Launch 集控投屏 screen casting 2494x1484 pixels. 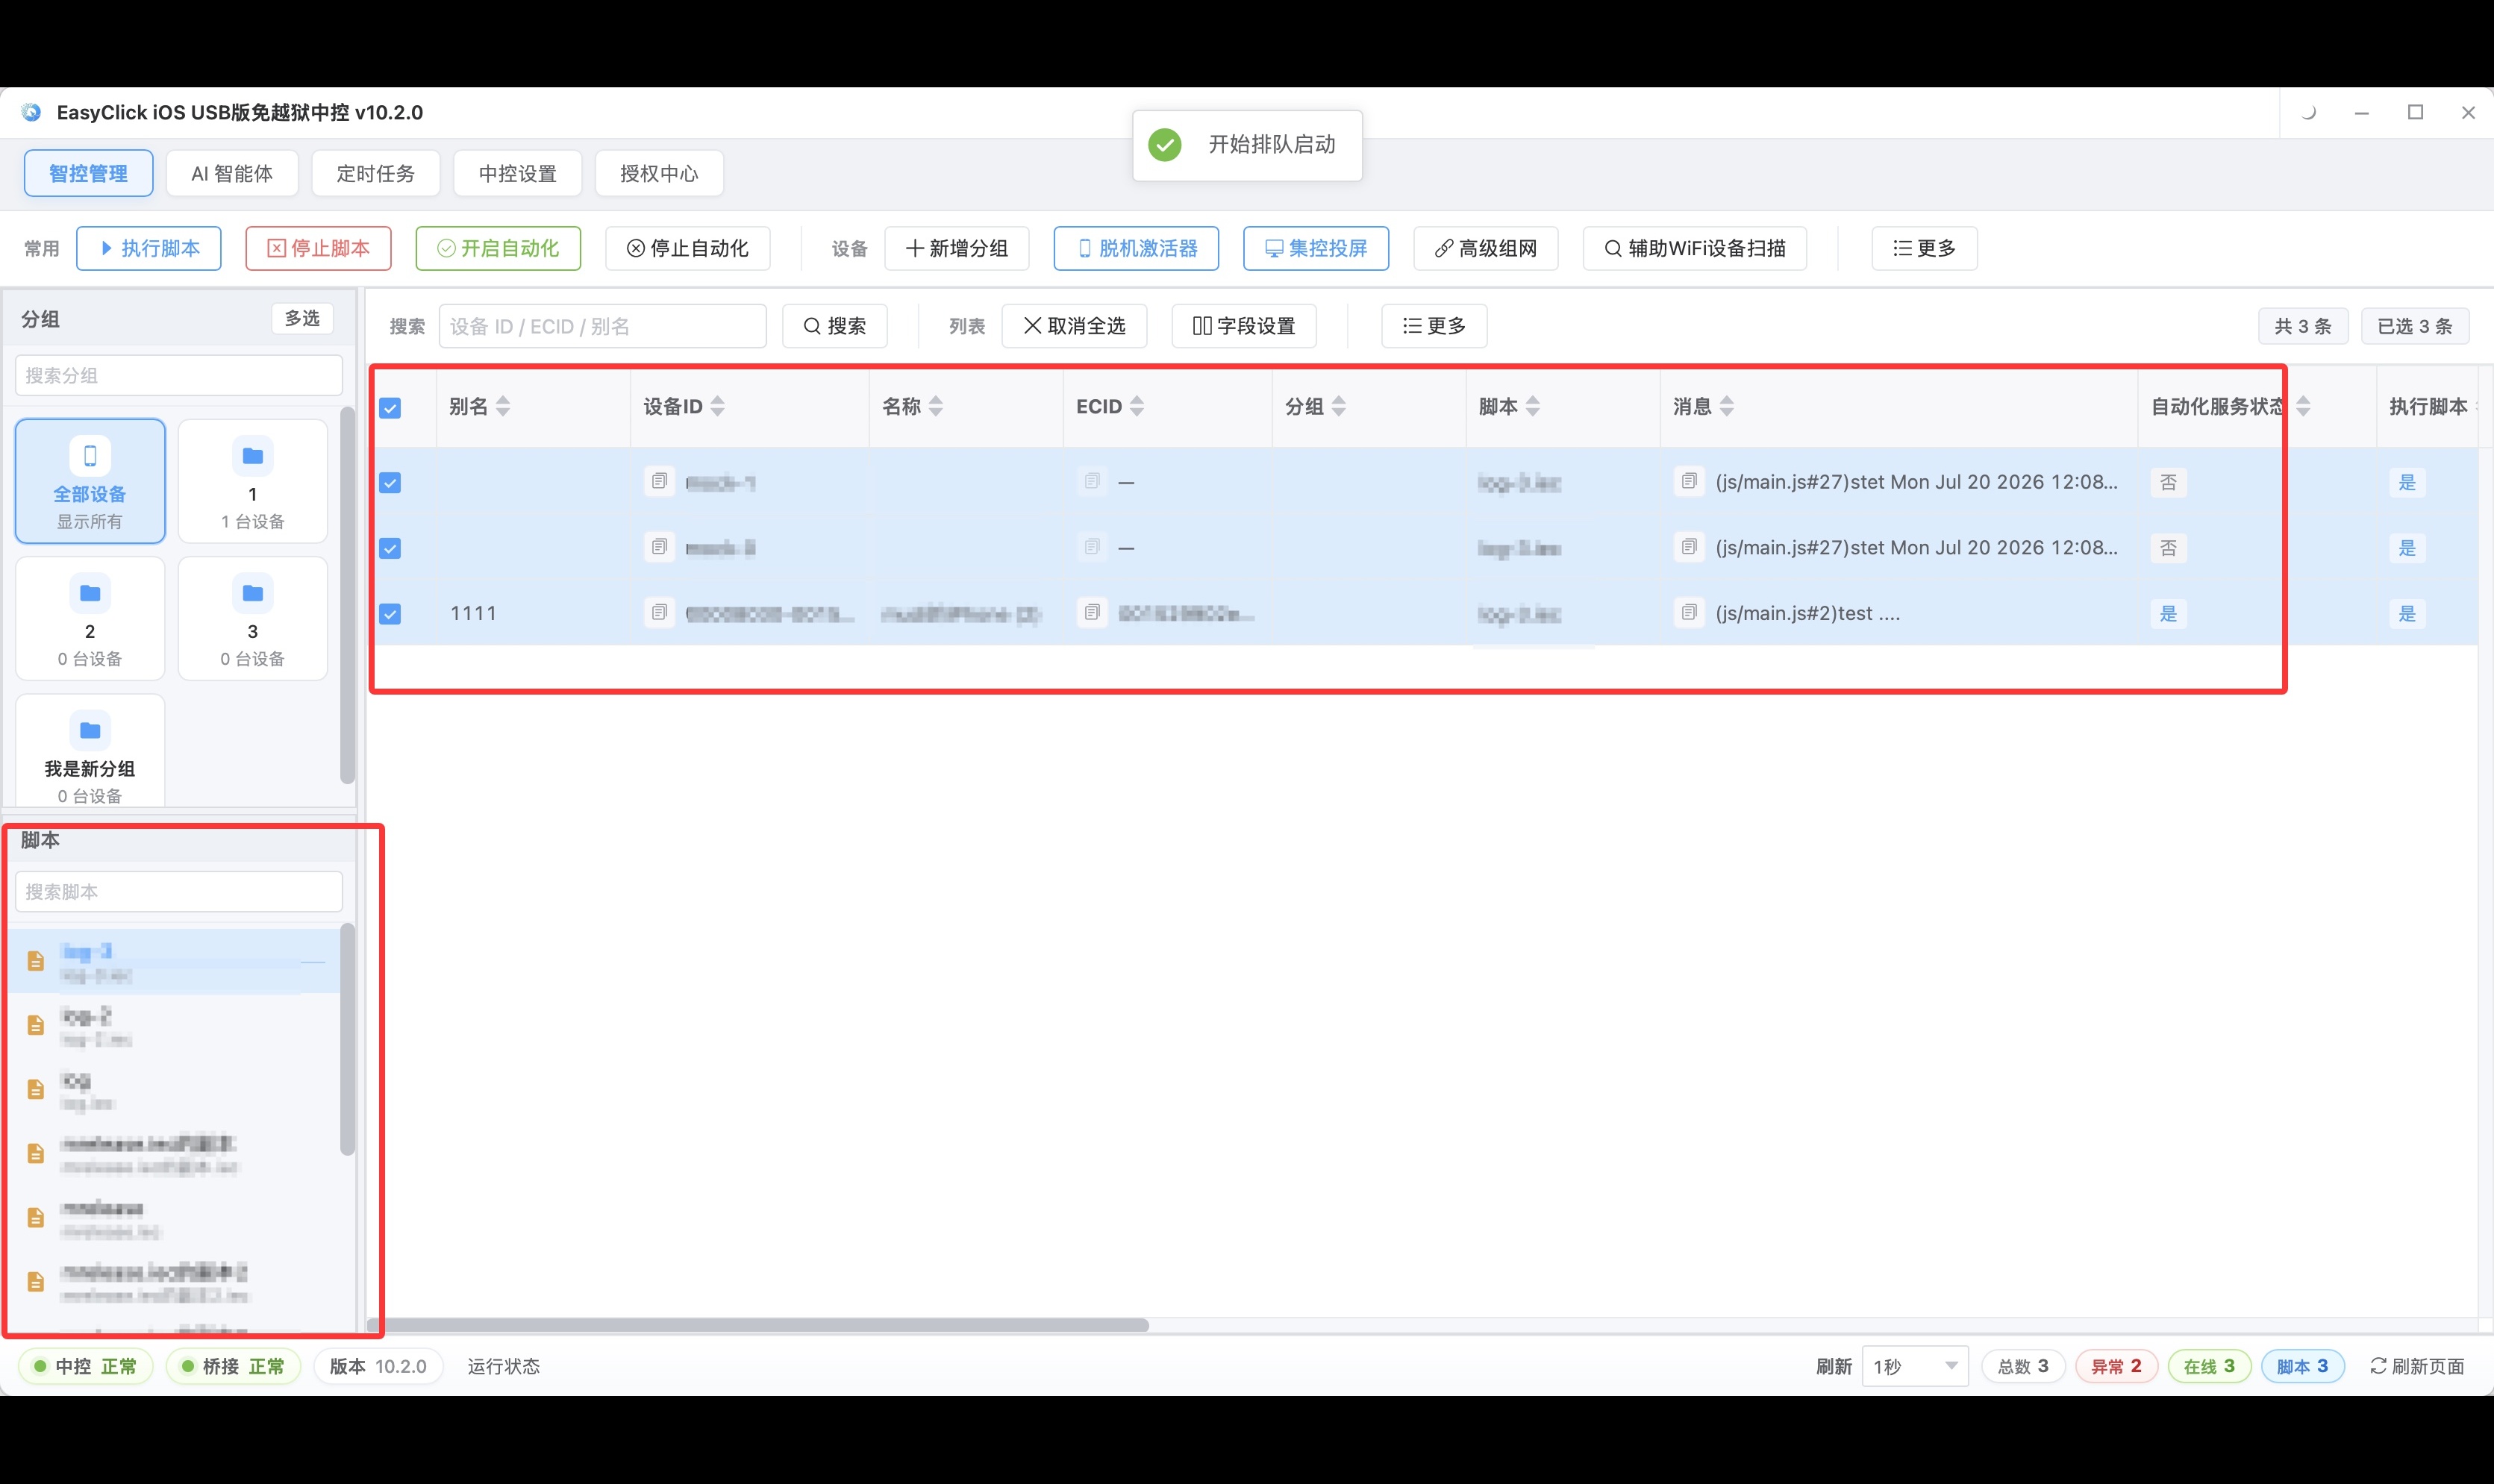(1316, 248)
